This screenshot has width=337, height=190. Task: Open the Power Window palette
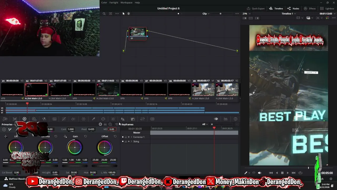[103, 119]
